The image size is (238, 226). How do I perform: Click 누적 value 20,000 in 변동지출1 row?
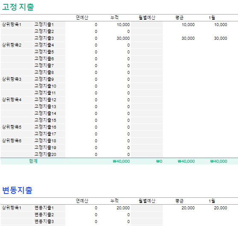(x=123, y=208)
